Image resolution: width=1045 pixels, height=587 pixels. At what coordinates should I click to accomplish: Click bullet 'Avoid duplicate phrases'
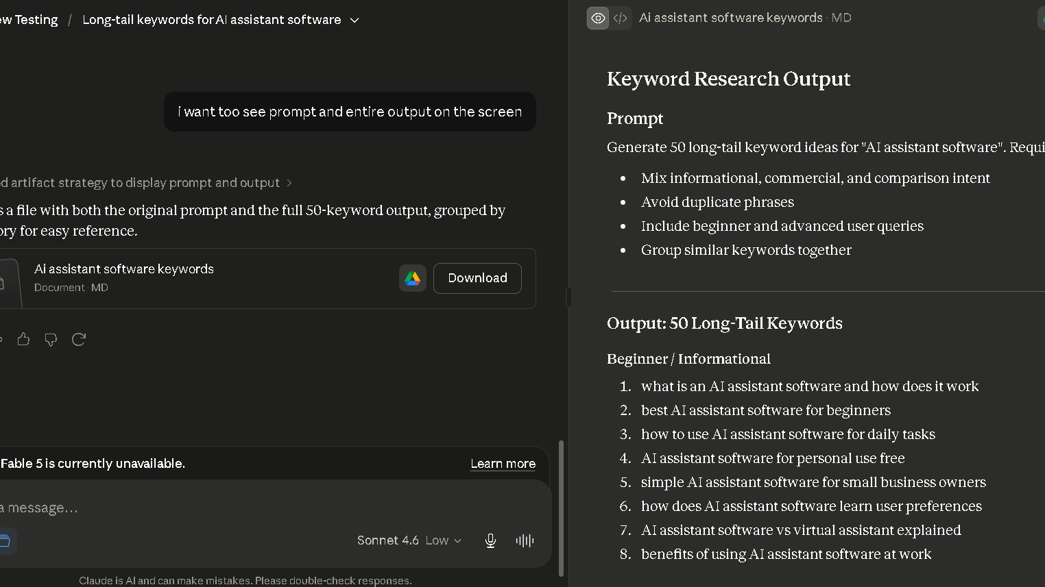(x=717, y=202)
